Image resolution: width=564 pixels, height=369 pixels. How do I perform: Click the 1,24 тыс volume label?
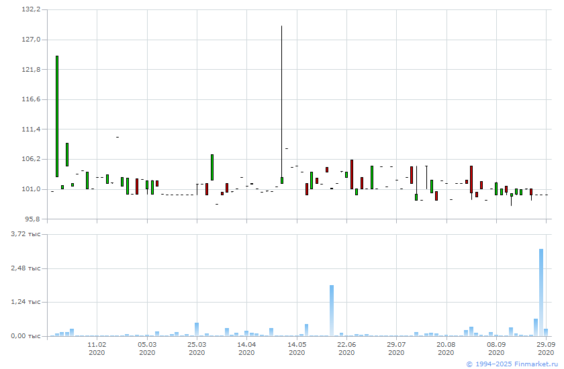[x=26, y=302]
